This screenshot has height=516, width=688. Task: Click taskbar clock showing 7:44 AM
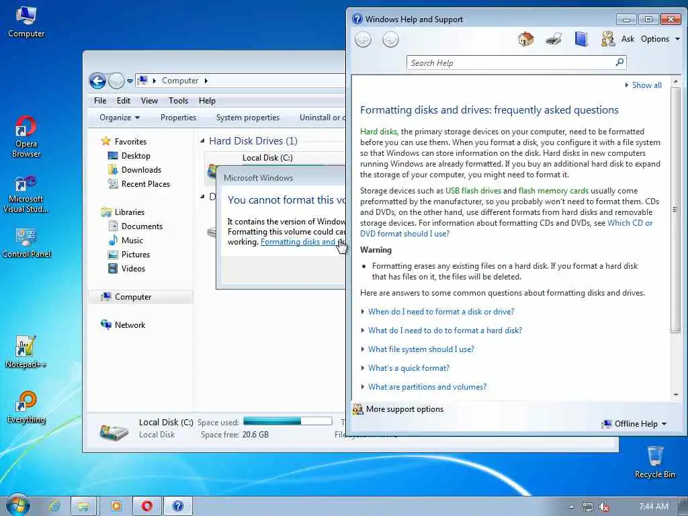click(x=653, y=507)
